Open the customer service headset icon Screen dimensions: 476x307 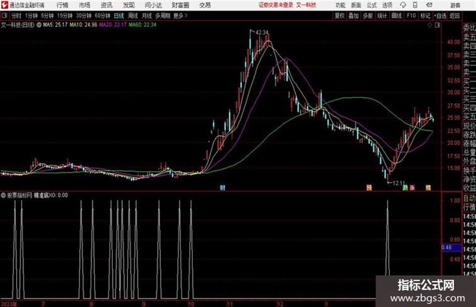coord(403,5)
